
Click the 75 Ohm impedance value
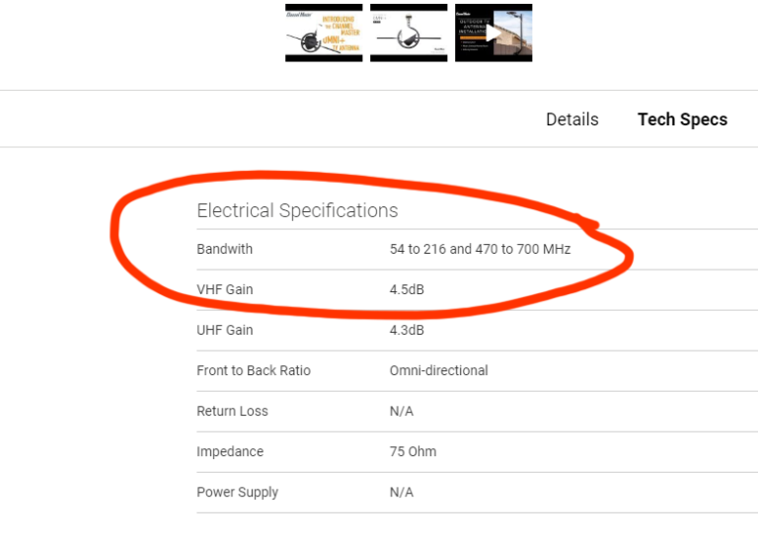[413, 451]
